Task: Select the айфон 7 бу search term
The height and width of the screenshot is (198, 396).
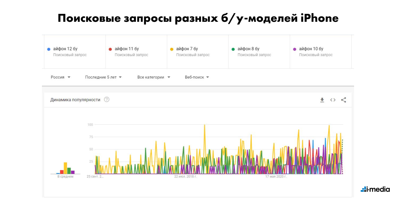Action: (187, 49)
